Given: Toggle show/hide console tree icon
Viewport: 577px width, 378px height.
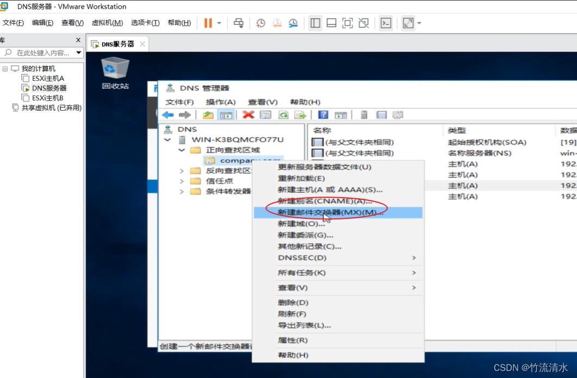Looking at the screenshot, I should 226,115.
